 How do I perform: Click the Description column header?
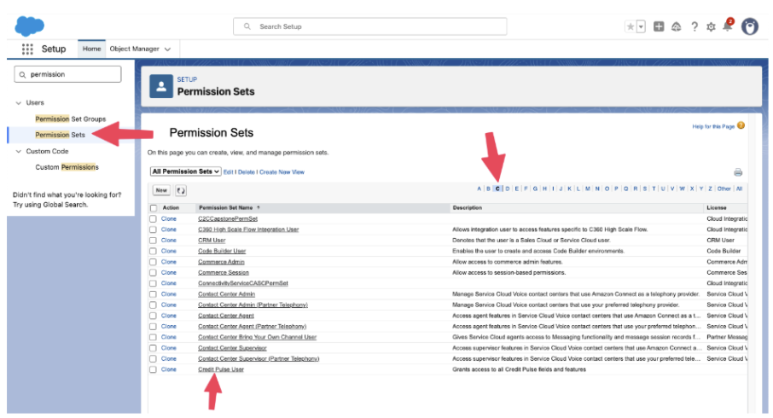tap(468, 208)
